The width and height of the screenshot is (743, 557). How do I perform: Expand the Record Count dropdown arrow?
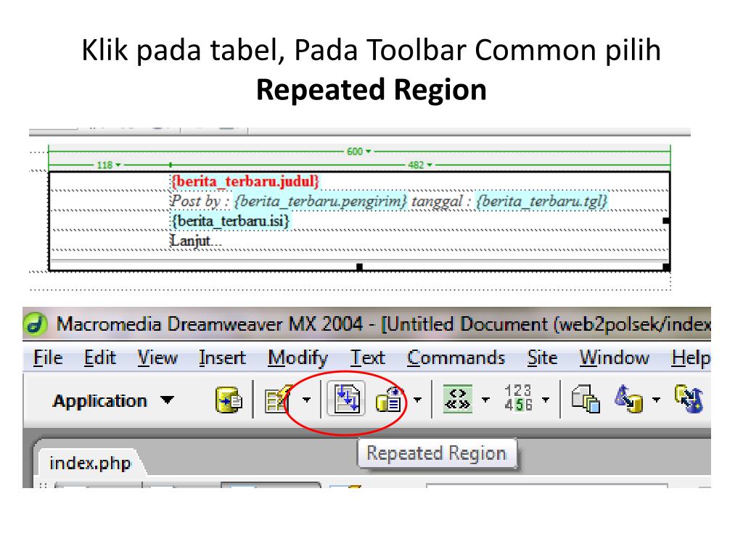[x=546, y=400]
